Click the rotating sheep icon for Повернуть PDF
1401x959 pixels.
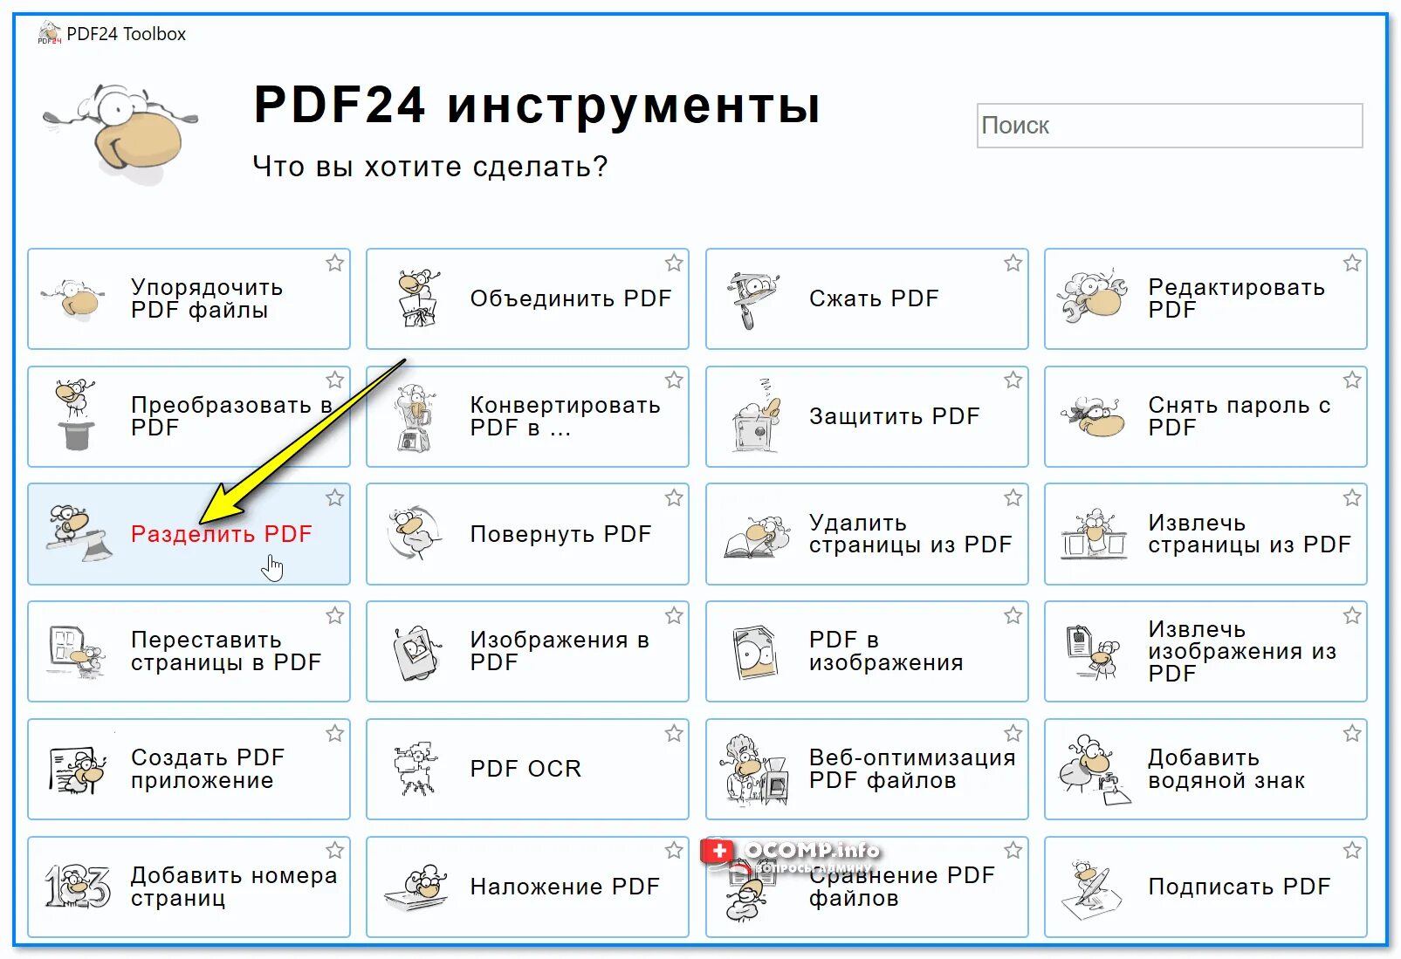[x=415, y=532]
